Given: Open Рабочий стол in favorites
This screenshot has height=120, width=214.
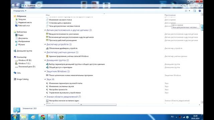Looking at the screenshot, I should [24, 26].
